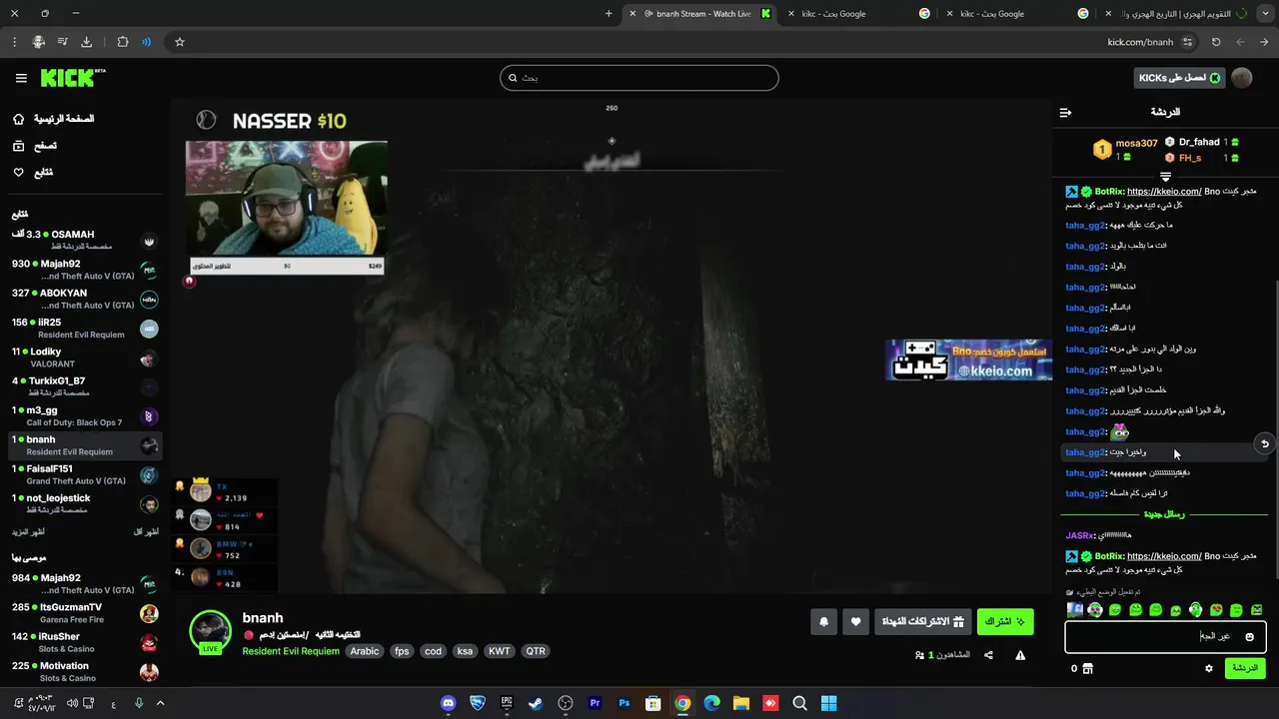Toggle the notification bell button
This screenshot has width=1279, height=719.
coord(823,621)
